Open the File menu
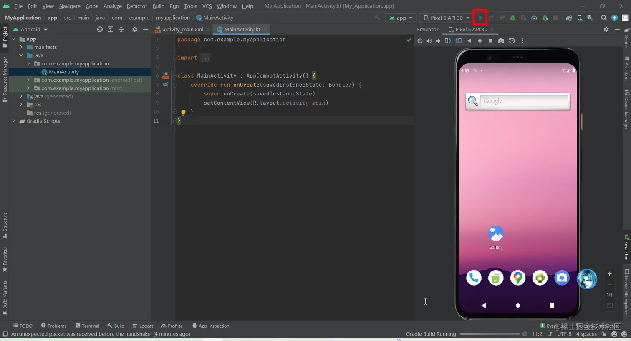 18,6
